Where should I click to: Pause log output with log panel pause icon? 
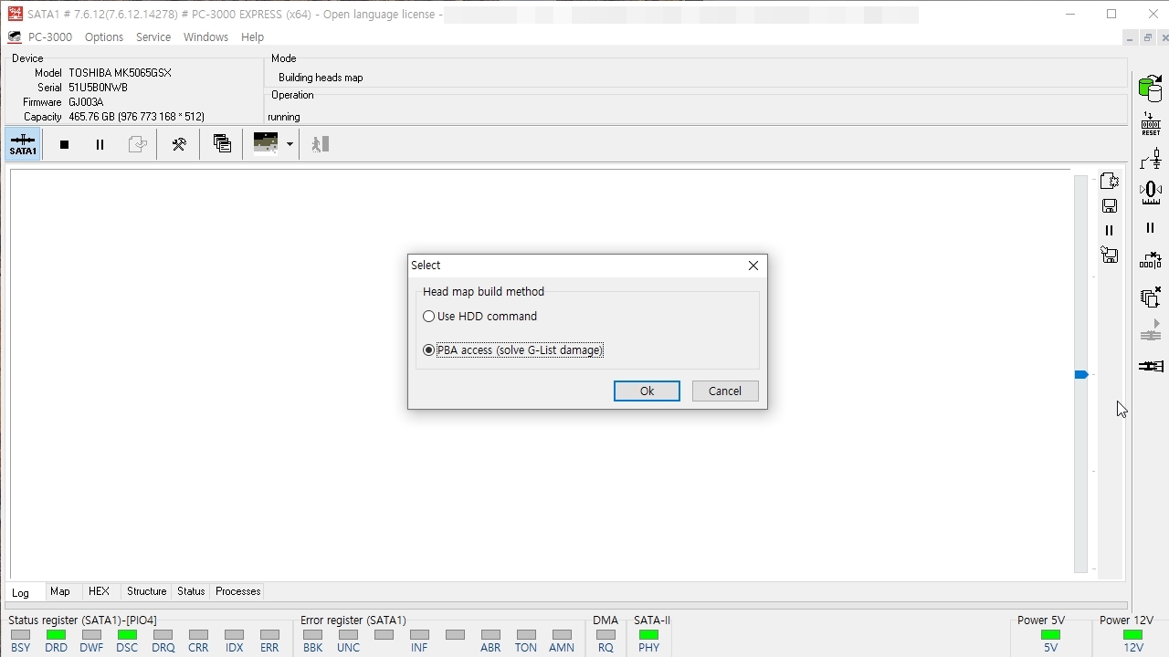[1110, 231]
